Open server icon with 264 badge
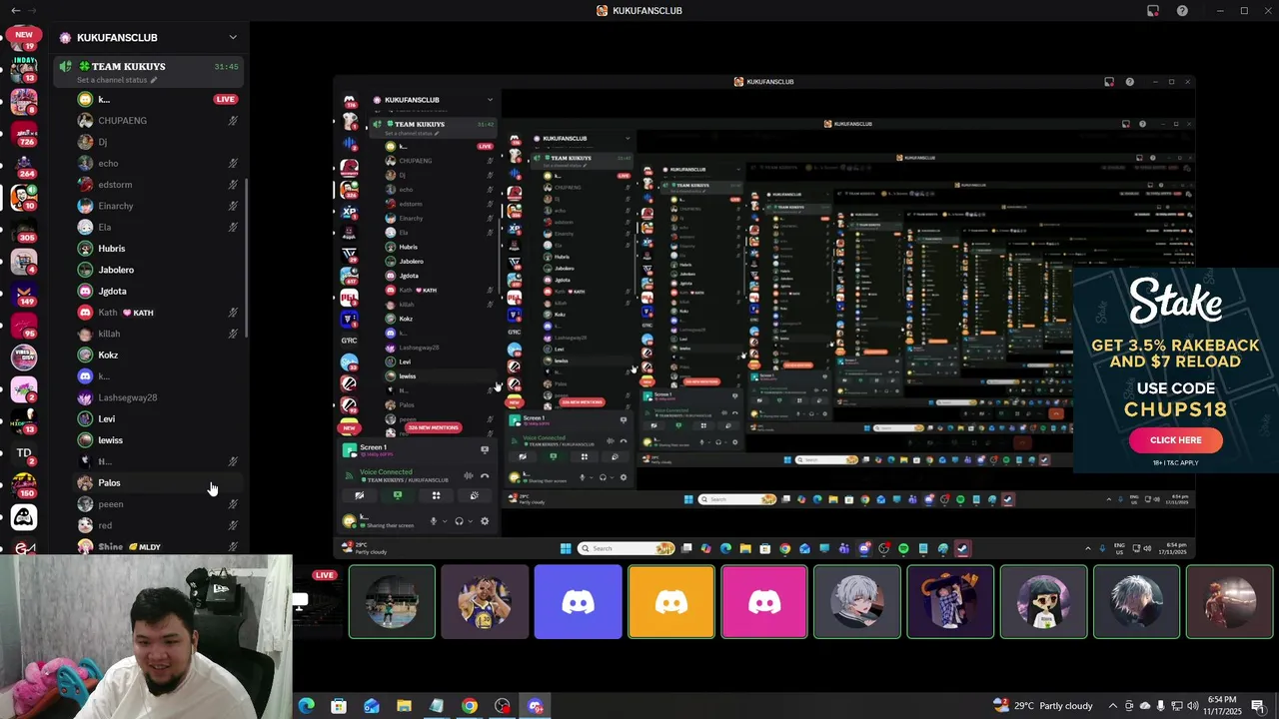Viewport: 1279px width, 719px height. (24, 165)
